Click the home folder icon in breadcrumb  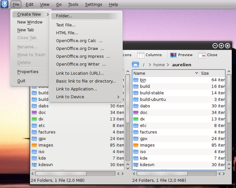(x=136, y=65)
